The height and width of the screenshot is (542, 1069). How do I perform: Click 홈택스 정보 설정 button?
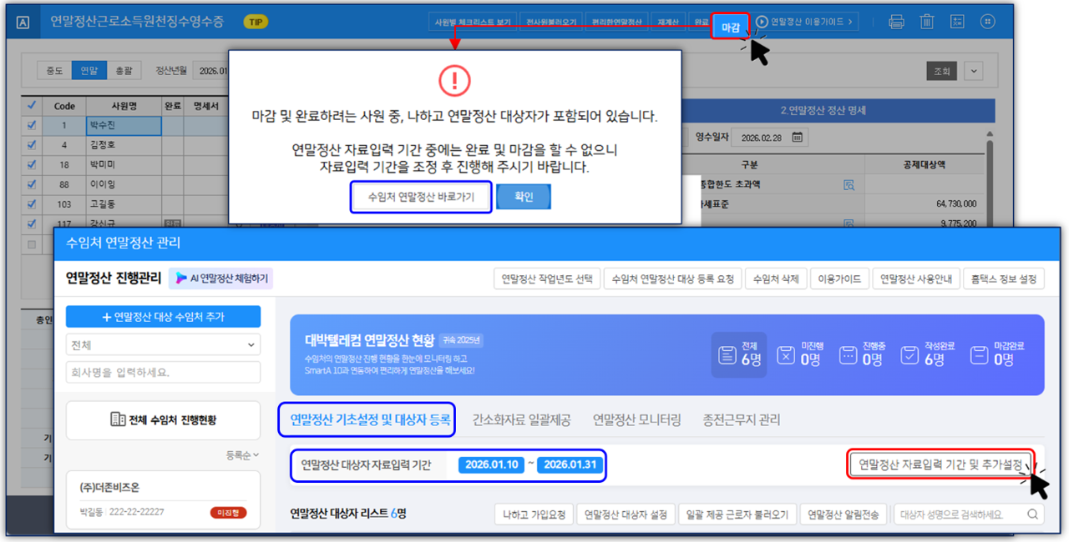[1004, 279]
